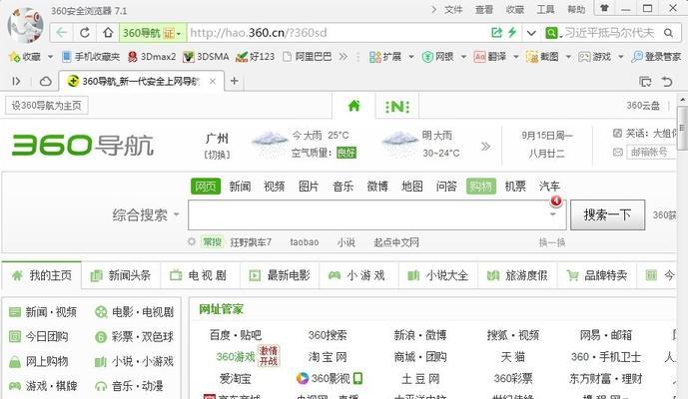
Task: Click 设360导航为主页 button
Action: tap(47, 105)
